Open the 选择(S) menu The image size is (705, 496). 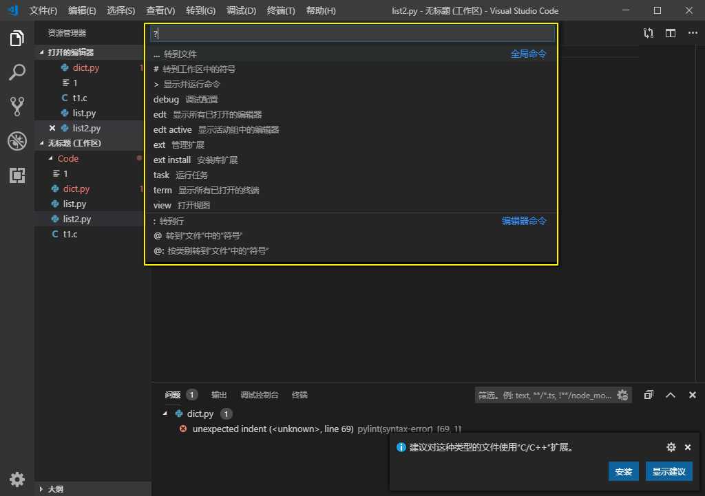120,10
